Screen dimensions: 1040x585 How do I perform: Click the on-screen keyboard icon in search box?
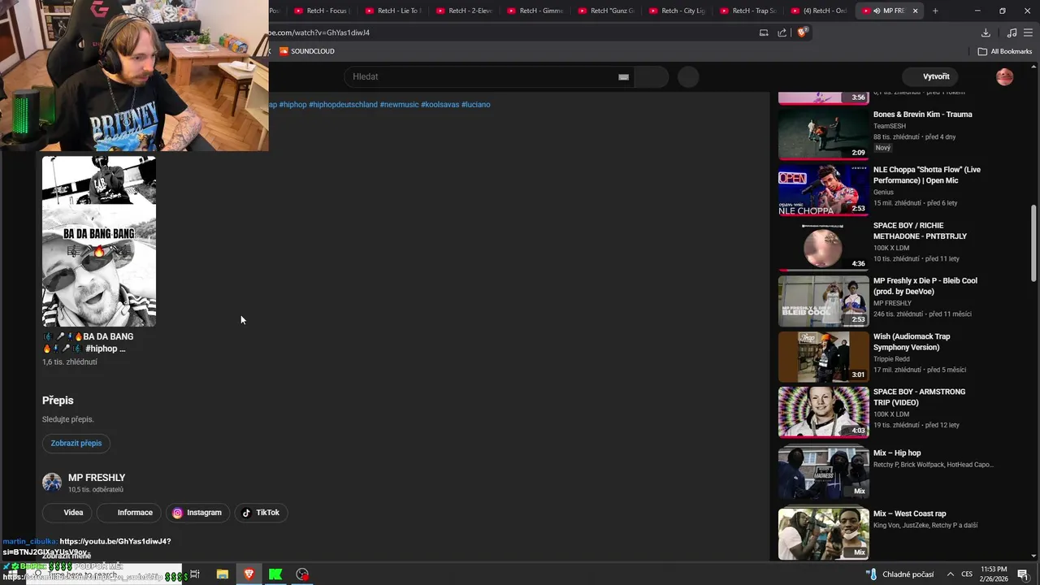pyautogui.click(x=623, y=77)
